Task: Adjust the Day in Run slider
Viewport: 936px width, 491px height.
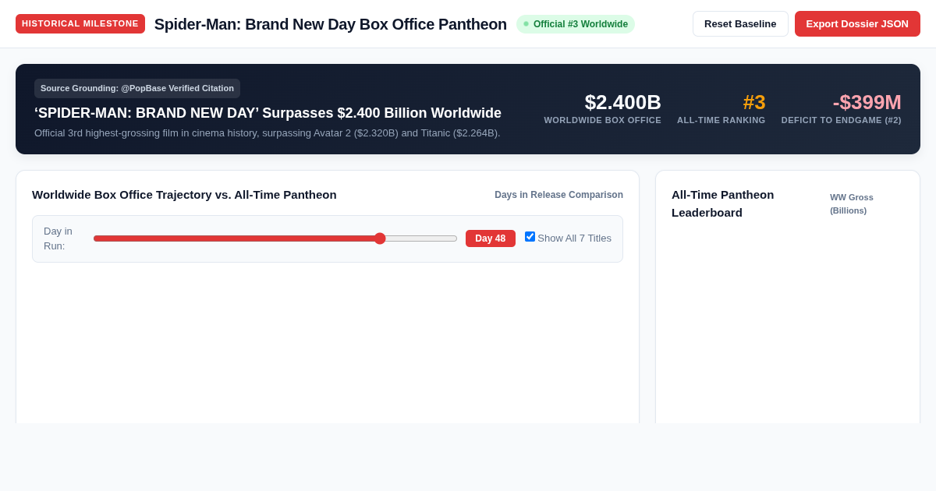Action: [275, 238]
